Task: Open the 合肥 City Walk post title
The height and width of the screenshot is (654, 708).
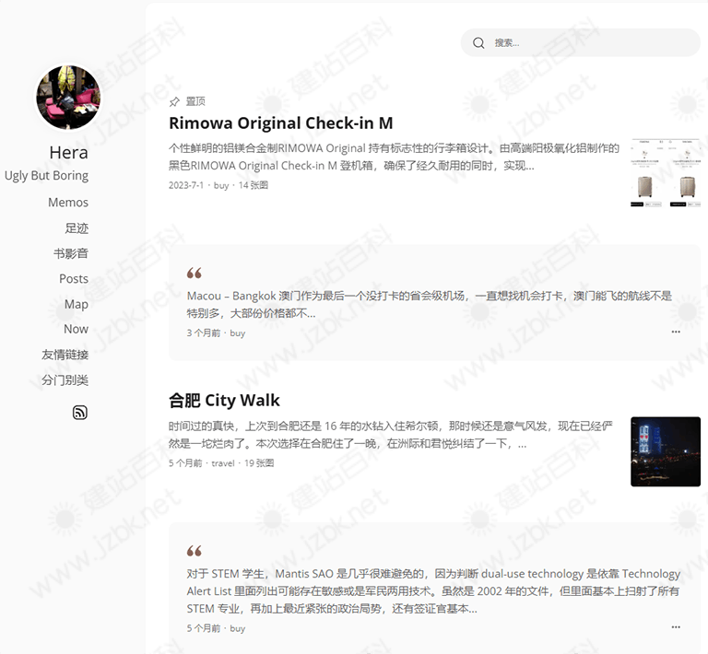Action: pyautogui.click(x=224, y=401)
